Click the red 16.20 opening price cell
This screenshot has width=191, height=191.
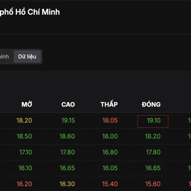coord(25,184)
